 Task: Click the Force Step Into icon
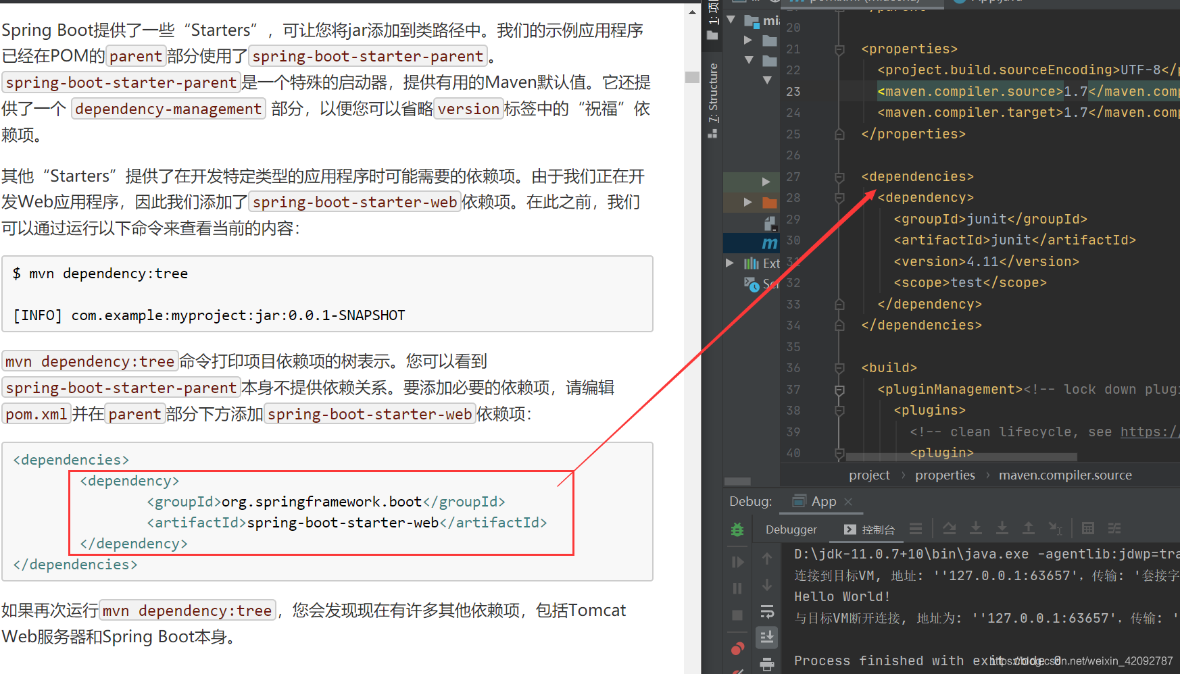[x=1002, y=528]
